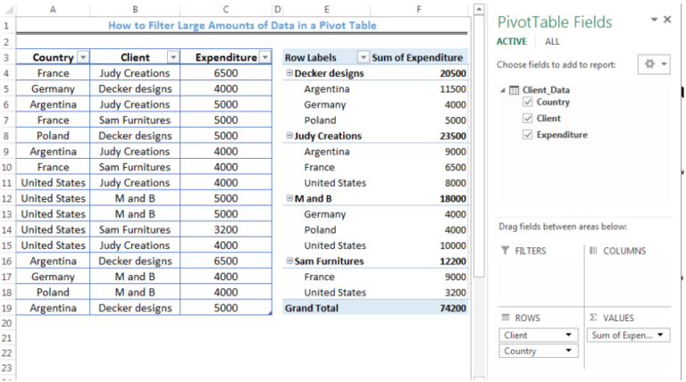The width and height of the screenshot is (686, 382).
Task: Click the Sum of Expenditure header cell
Action: pyautogui.click(x=417, y=57)
